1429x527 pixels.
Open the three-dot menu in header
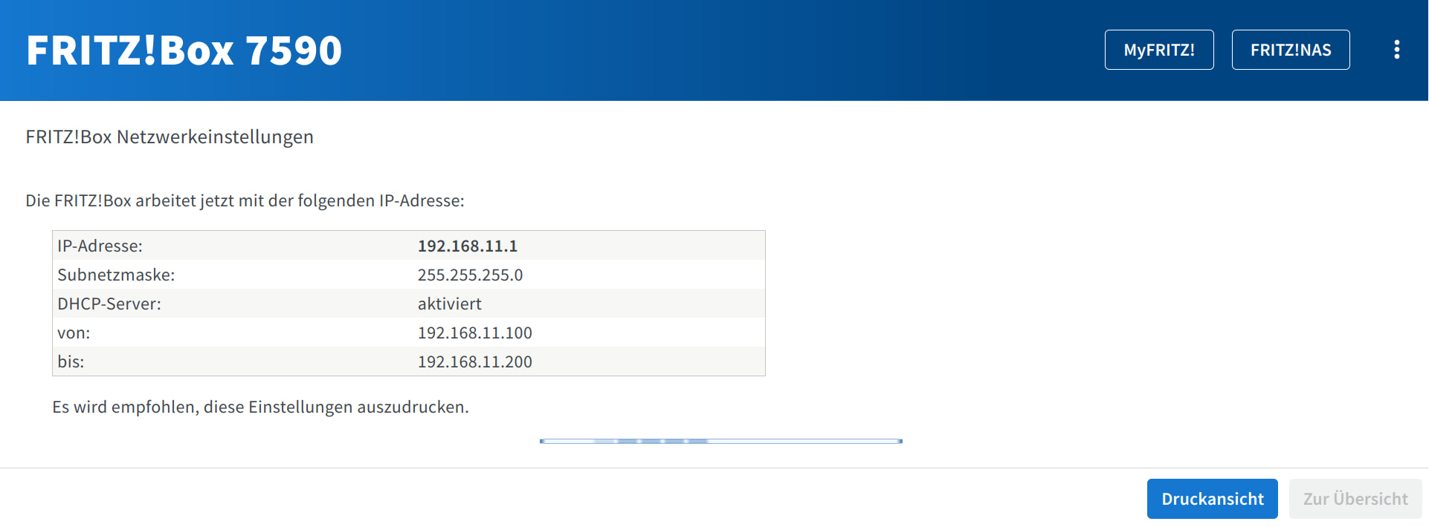1396,50
